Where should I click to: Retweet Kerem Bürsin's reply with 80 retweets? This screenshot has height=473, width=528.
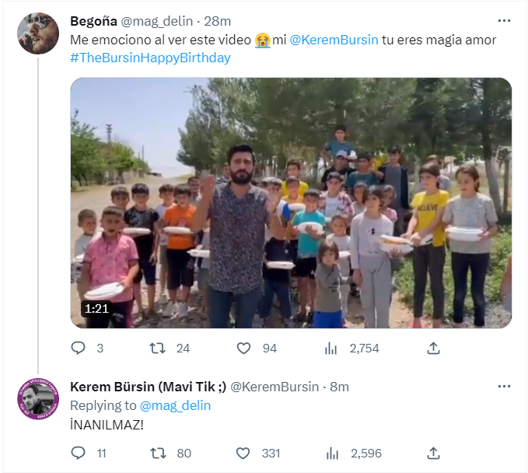(158, 453)
